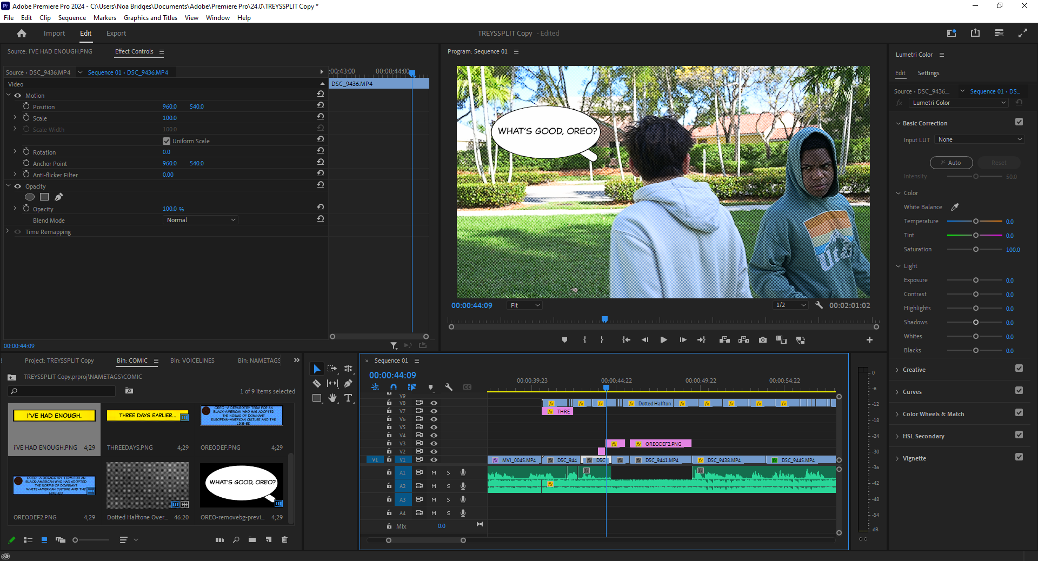Open Graphics and Titles menu
The height and width of the screenshot is (561, 1038).
[150, 18]
